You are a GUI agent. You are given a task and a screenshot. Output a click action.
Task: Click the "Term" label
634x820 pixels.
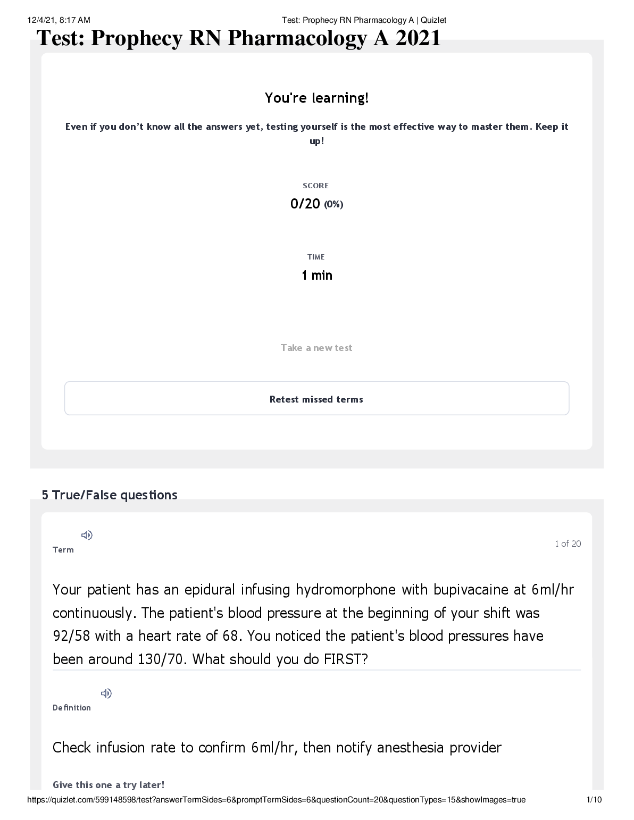pos(63,550)
